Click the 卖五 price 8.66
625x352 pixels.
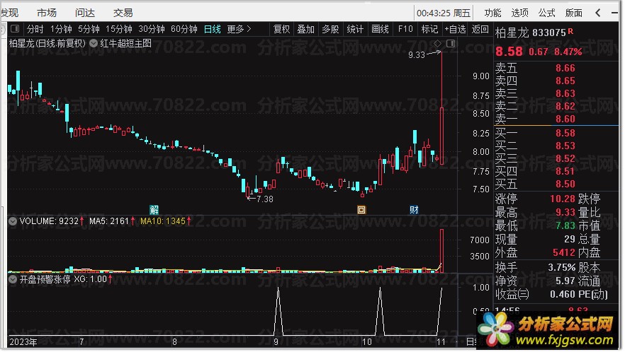[x=565, y=68]
